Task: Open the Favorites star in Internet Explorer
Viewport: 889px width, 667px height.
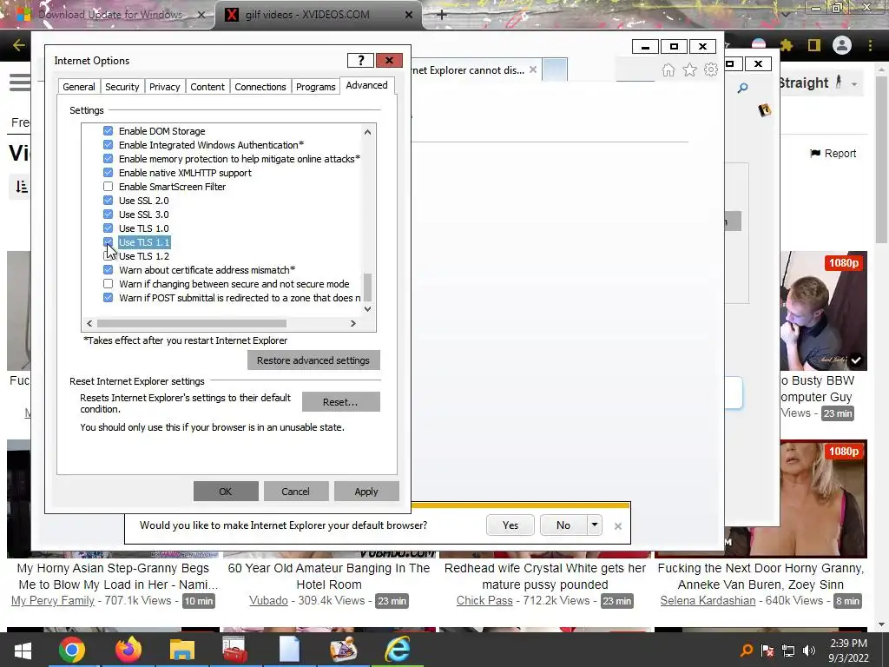Action: (689, 69)
